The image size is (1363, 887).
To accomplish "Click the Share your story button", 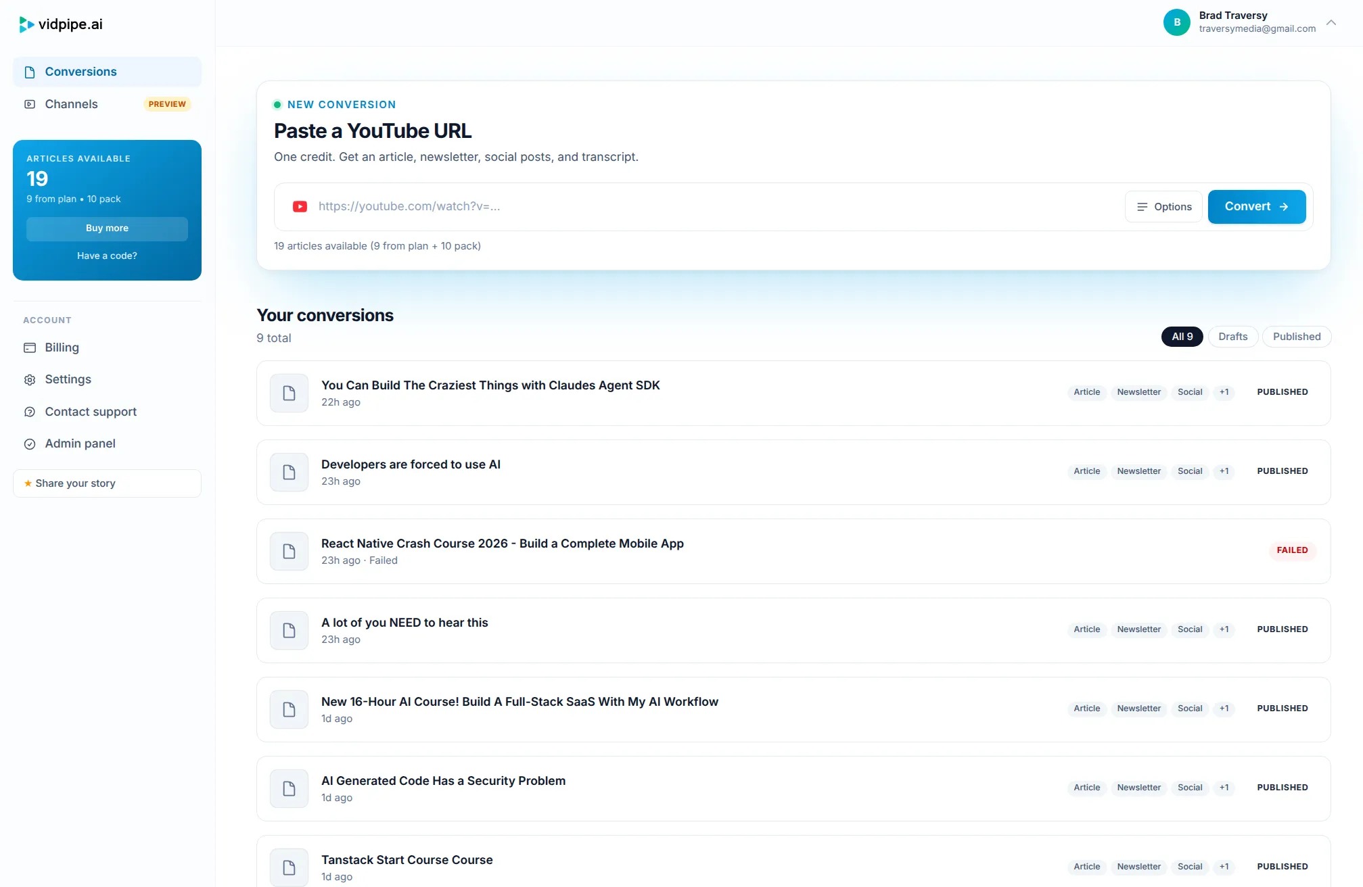I will coord(107,483).
